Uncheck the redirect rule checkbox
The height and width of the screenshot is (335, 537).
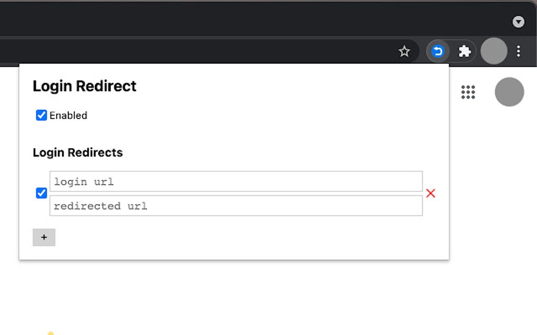coord(41,193)
